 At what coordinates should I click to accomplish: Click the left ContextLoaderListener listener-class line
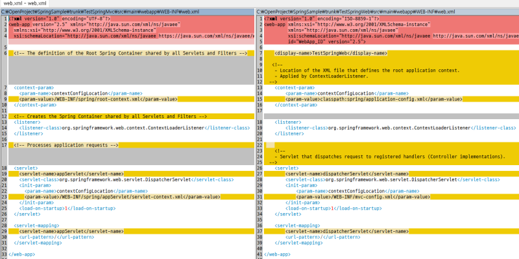click(x=131, y=128)
